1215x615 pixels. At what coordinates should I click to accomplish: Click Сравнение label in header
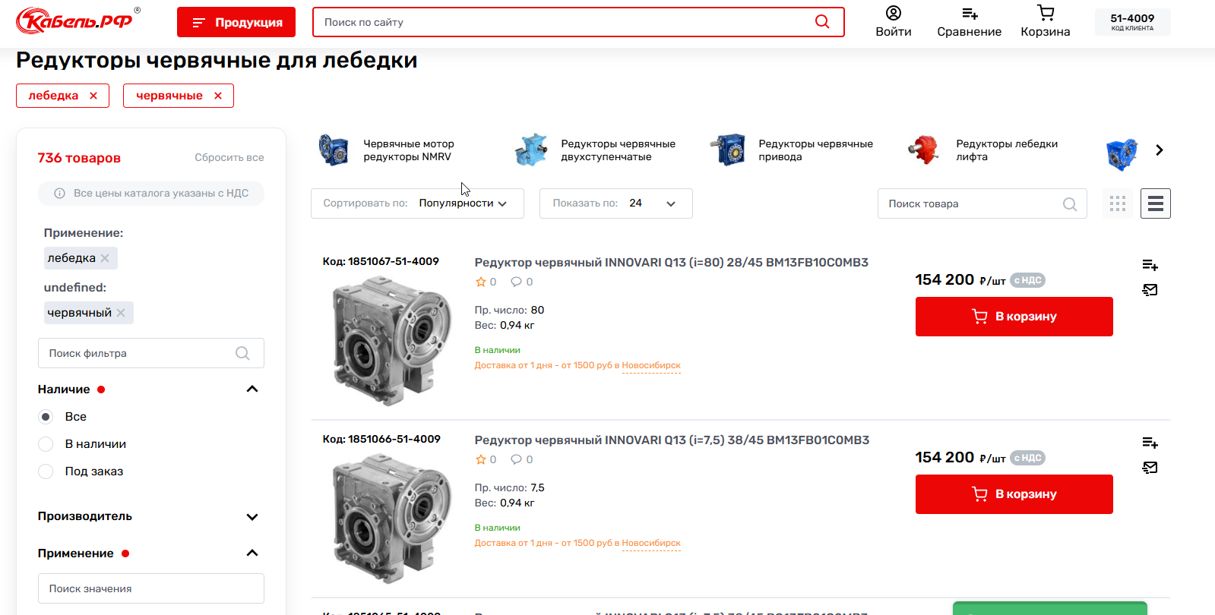(x=970, y=32)
